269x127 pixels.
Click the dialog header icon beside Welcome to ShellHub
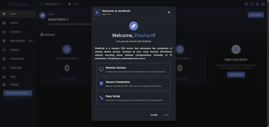(97, 12)
